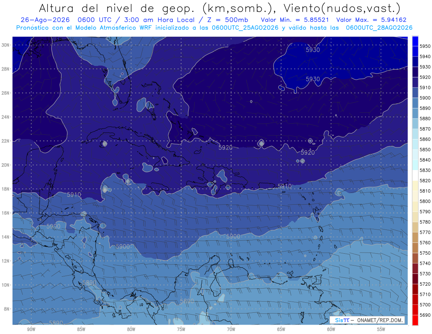The image size is (432, 334).
Task: Click the 5910 contour label near the 18N axis label
Action: [x=74, y=195]
